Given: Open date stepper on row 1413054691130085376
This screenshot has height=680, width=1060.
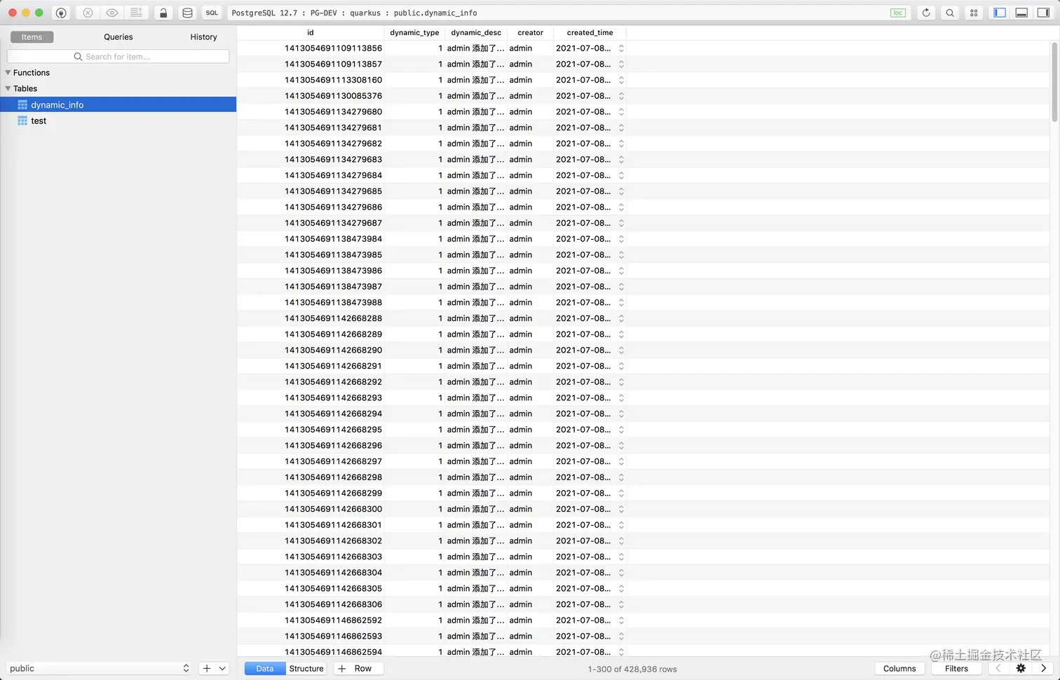Looking at the screenshot, I should pyautogui.click(x=621, y=96).
